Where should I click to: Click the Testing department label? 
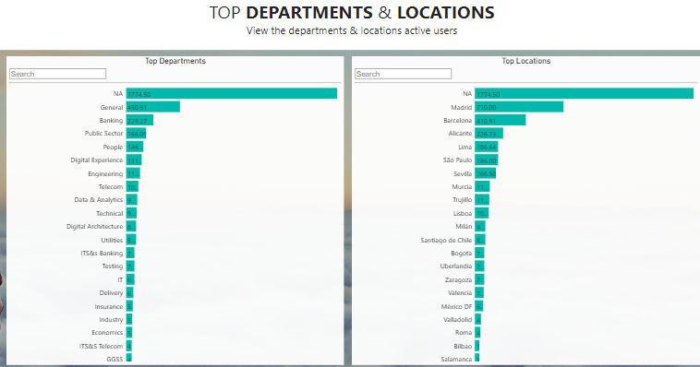pyautogui.click(x=112, y=266)
